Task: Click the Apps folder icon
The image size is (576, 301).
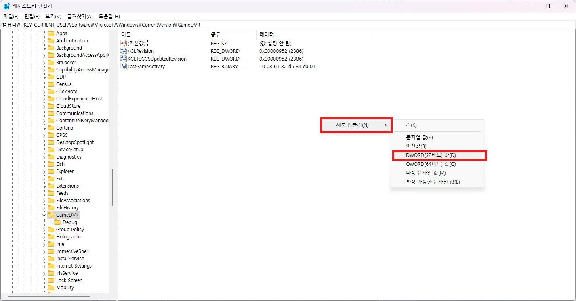Action: [x=51, y=33]
